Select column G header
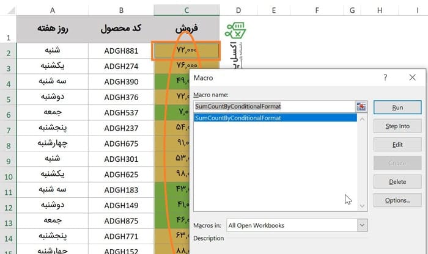The image size is (428, 254). pos(352,10)
